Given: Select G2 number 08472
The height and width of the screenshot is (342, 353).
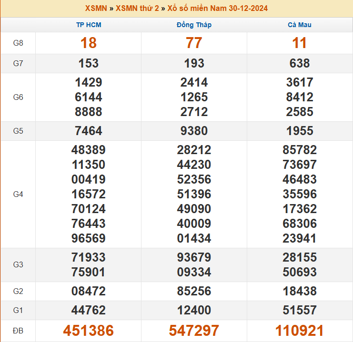Looking at the screenshot, I should coord(89,291).
